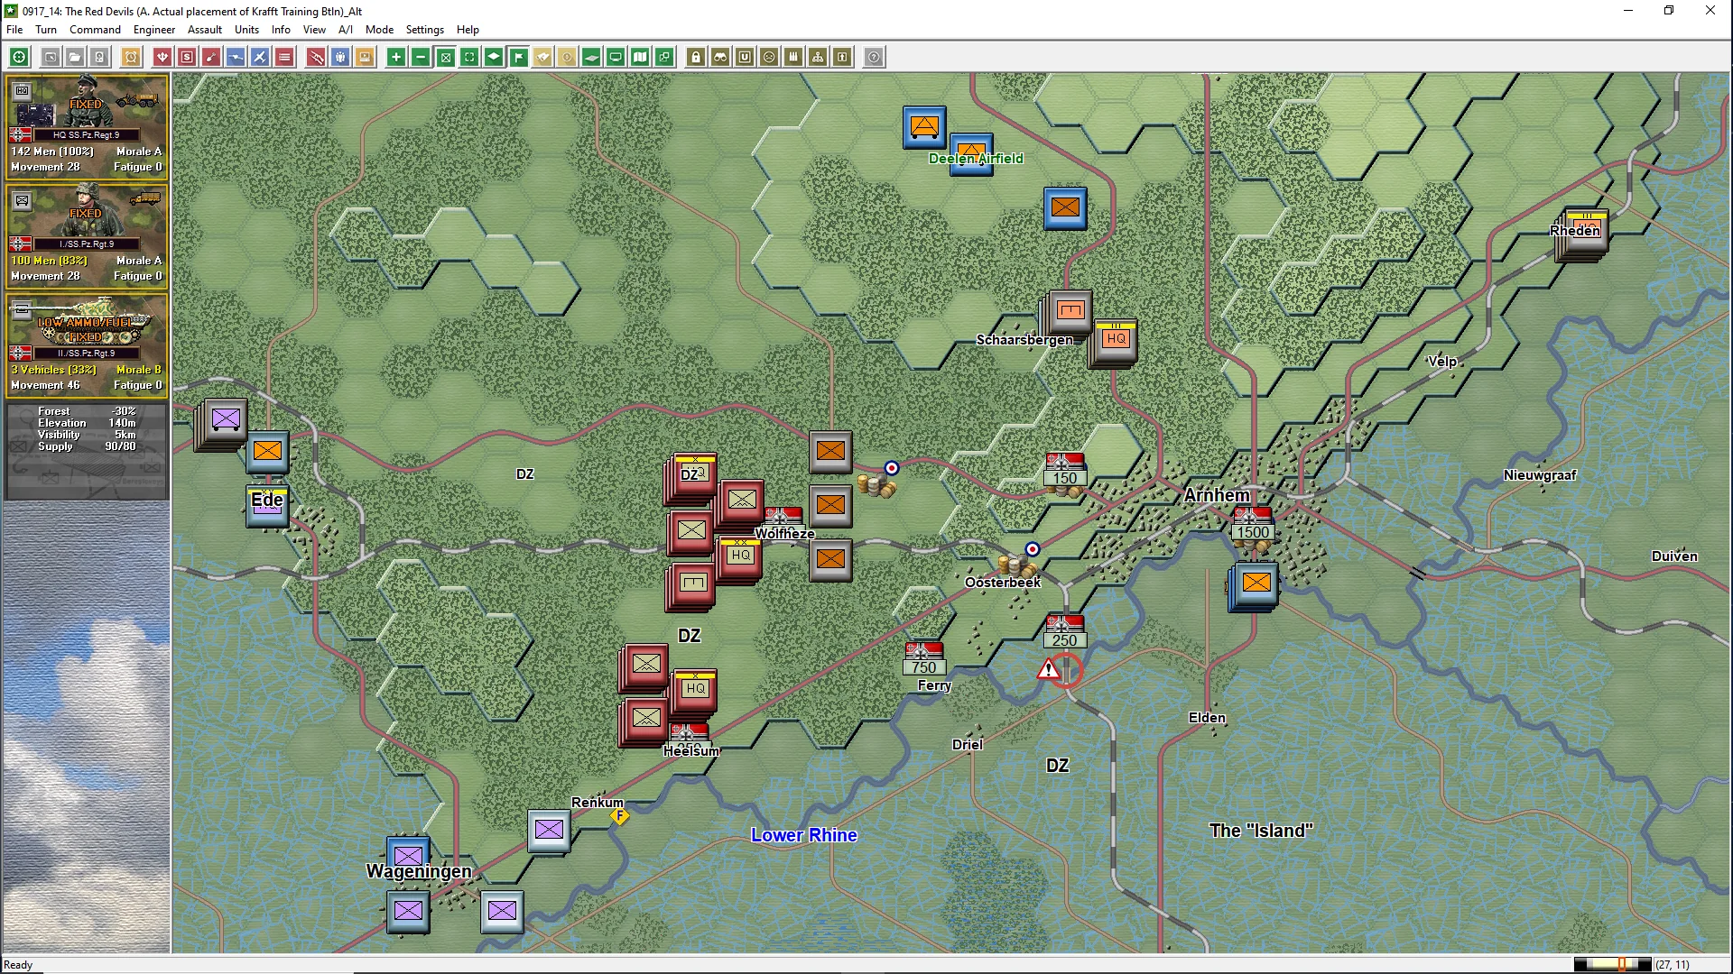Screen dimensions: 1733x974
Task: Open the Assault menu
Action: click(205, 30)
